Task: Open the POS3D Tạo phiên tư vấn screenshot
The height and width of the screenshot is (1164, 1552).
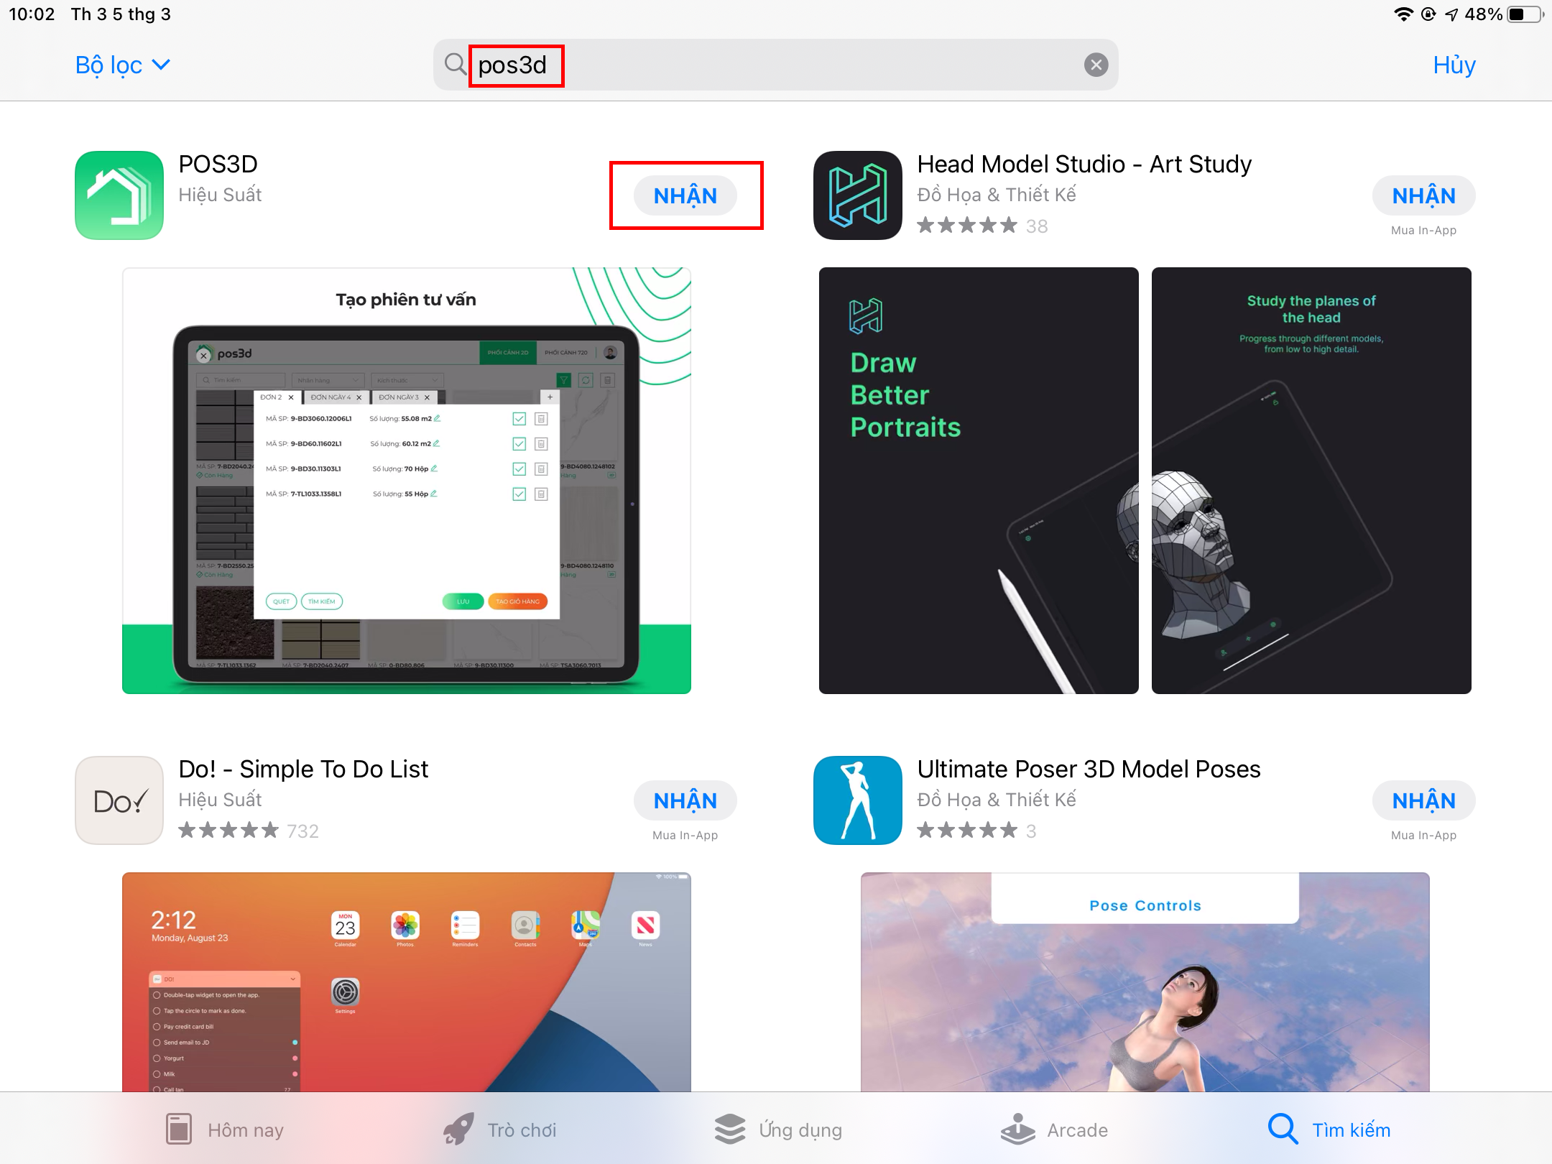Action: pos(406,480)
